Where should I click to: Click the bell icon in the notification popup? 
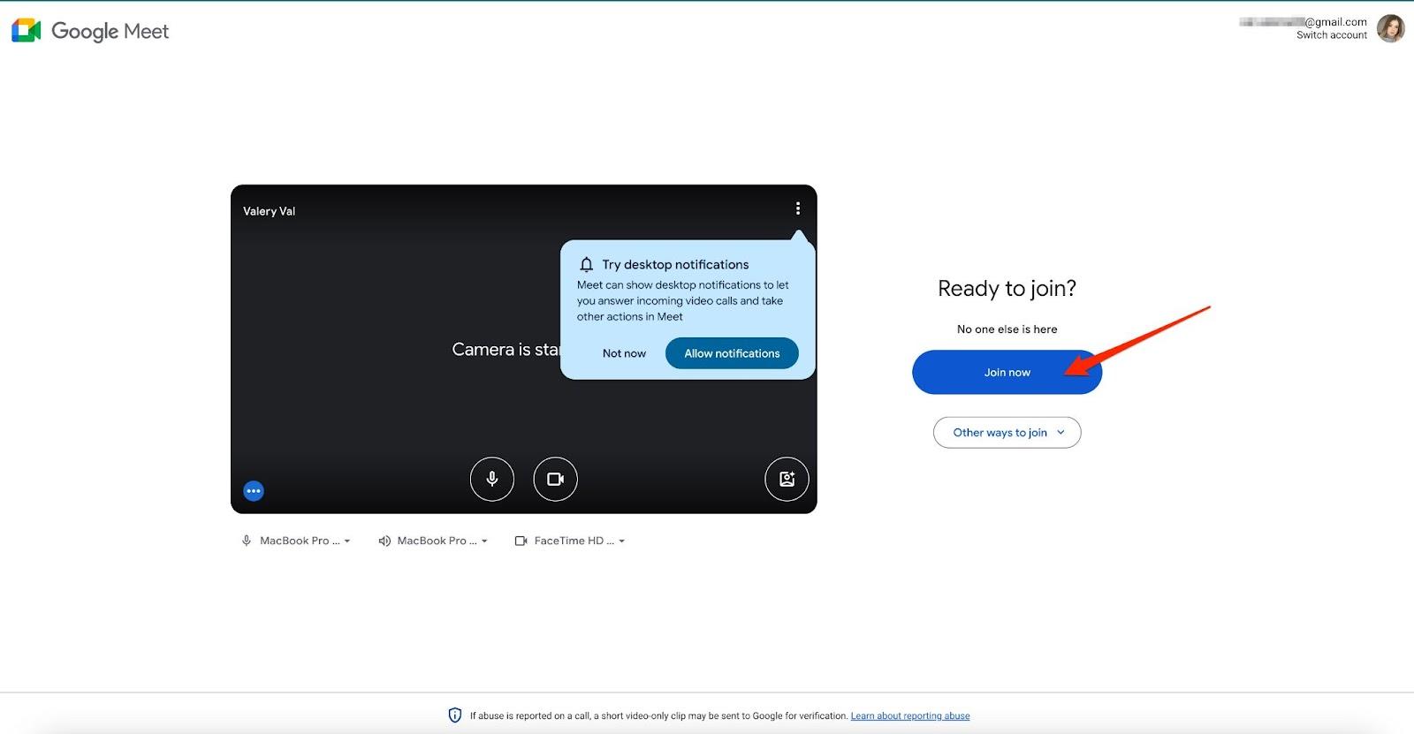pos(586,265)
